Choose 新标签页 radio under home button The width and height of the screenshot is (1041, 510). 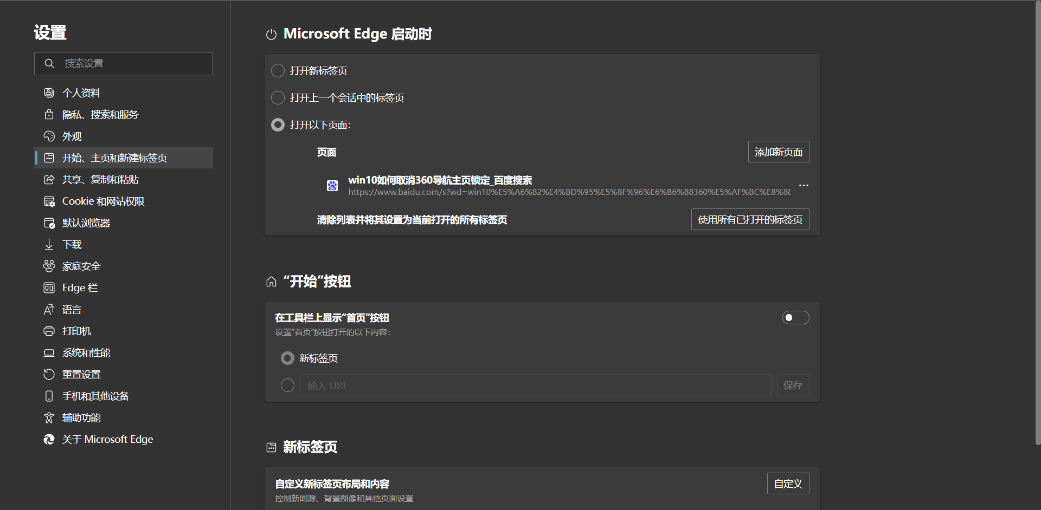point(287,358)
